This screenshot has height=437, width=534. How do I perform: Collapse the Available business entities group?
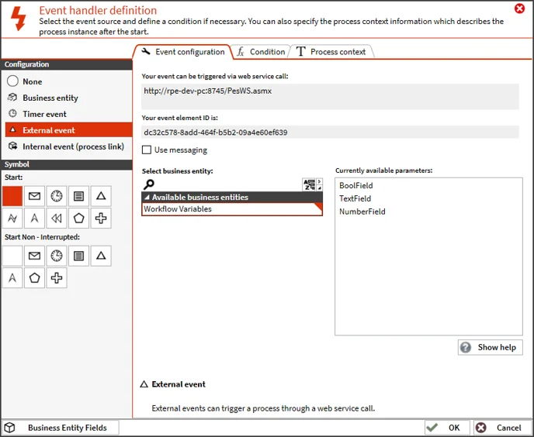click(147, 198)
